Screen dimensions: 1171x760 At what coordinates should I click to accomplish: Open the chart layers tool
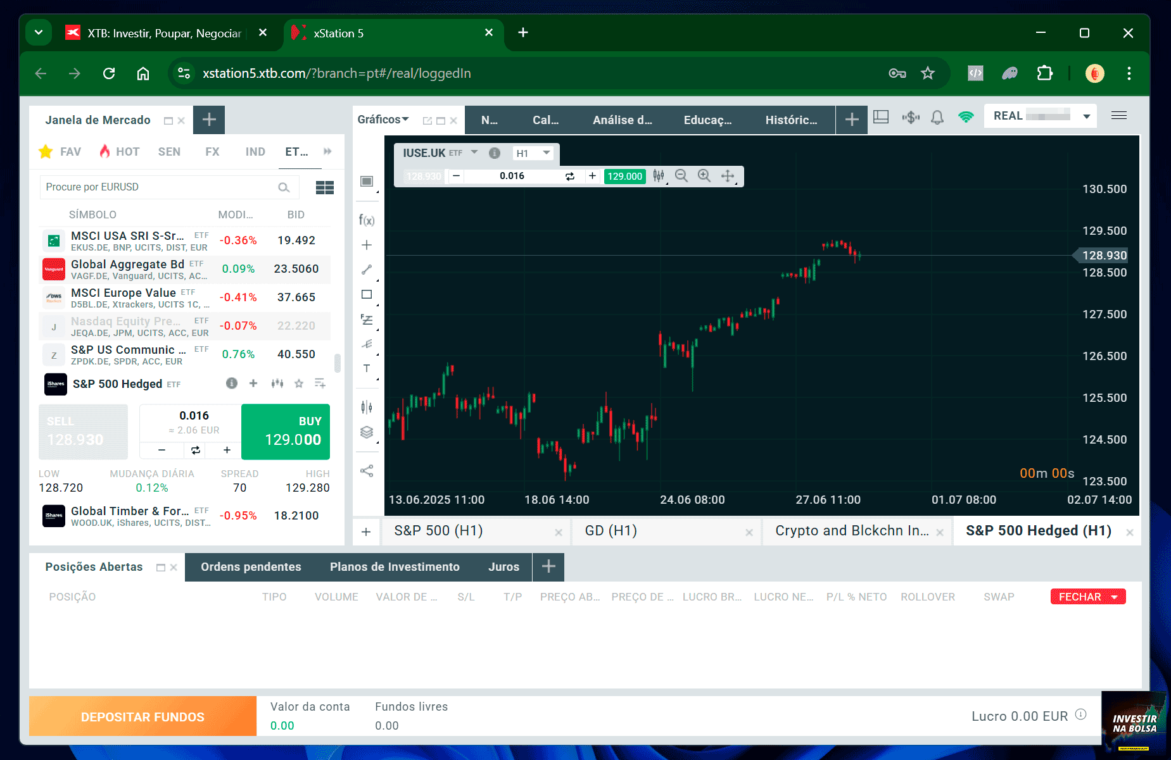click(x=367, y=432)
